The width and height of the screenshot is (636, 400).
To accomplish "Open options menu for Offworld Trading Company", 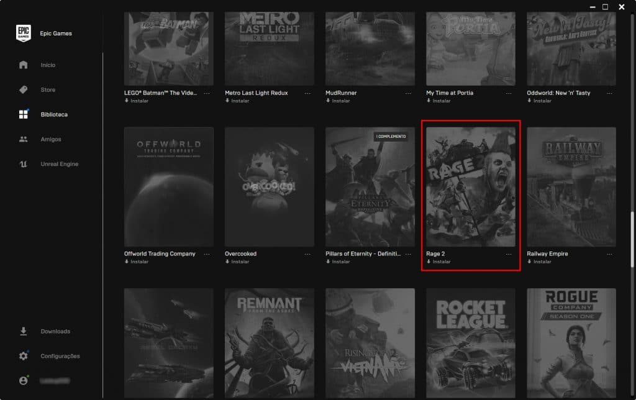I will (x=207, y=255).
